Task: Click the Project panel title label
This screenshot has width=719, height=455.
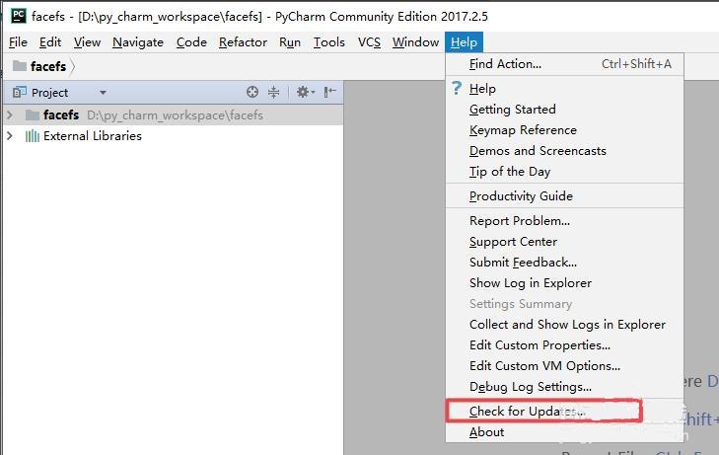Action: (49, 93)
